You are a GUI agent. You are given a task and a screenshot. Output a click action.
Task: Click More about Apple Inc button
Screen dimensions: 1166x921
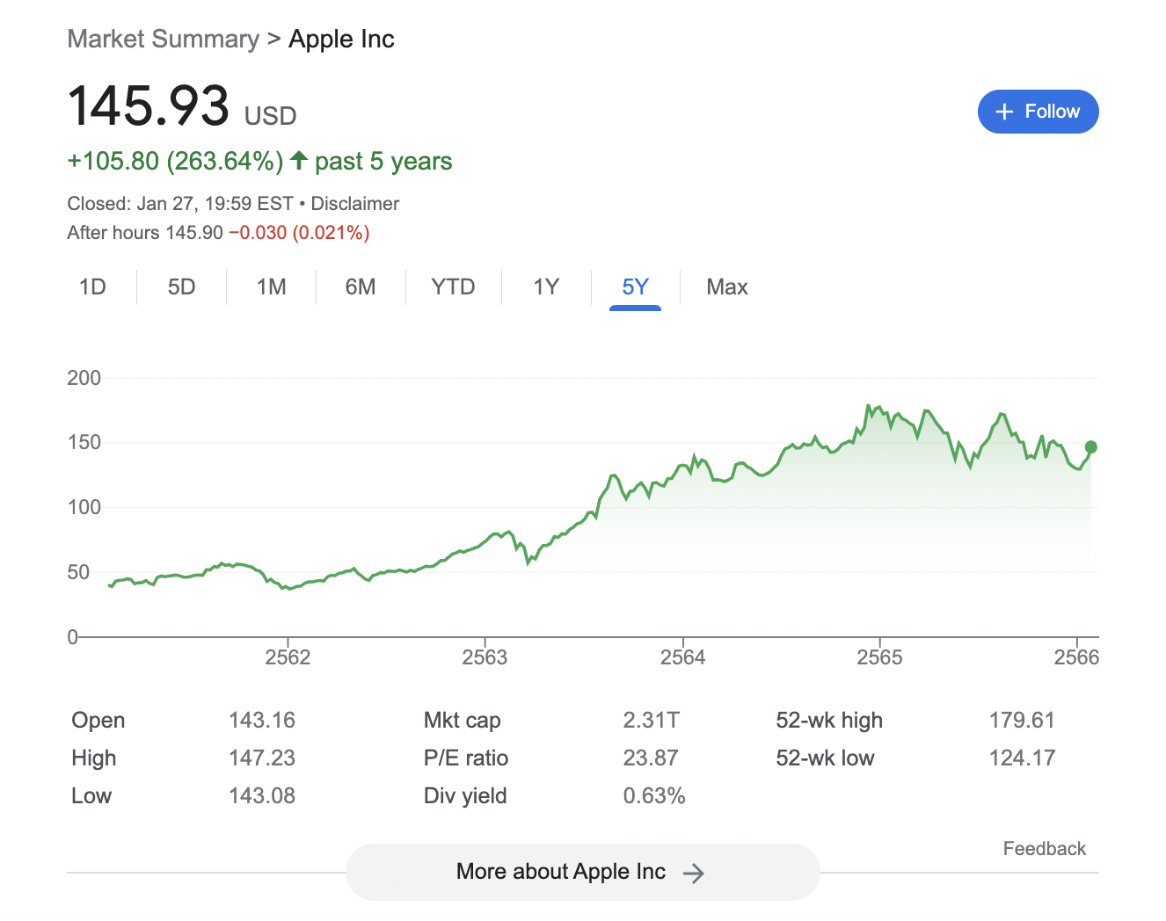582,872
